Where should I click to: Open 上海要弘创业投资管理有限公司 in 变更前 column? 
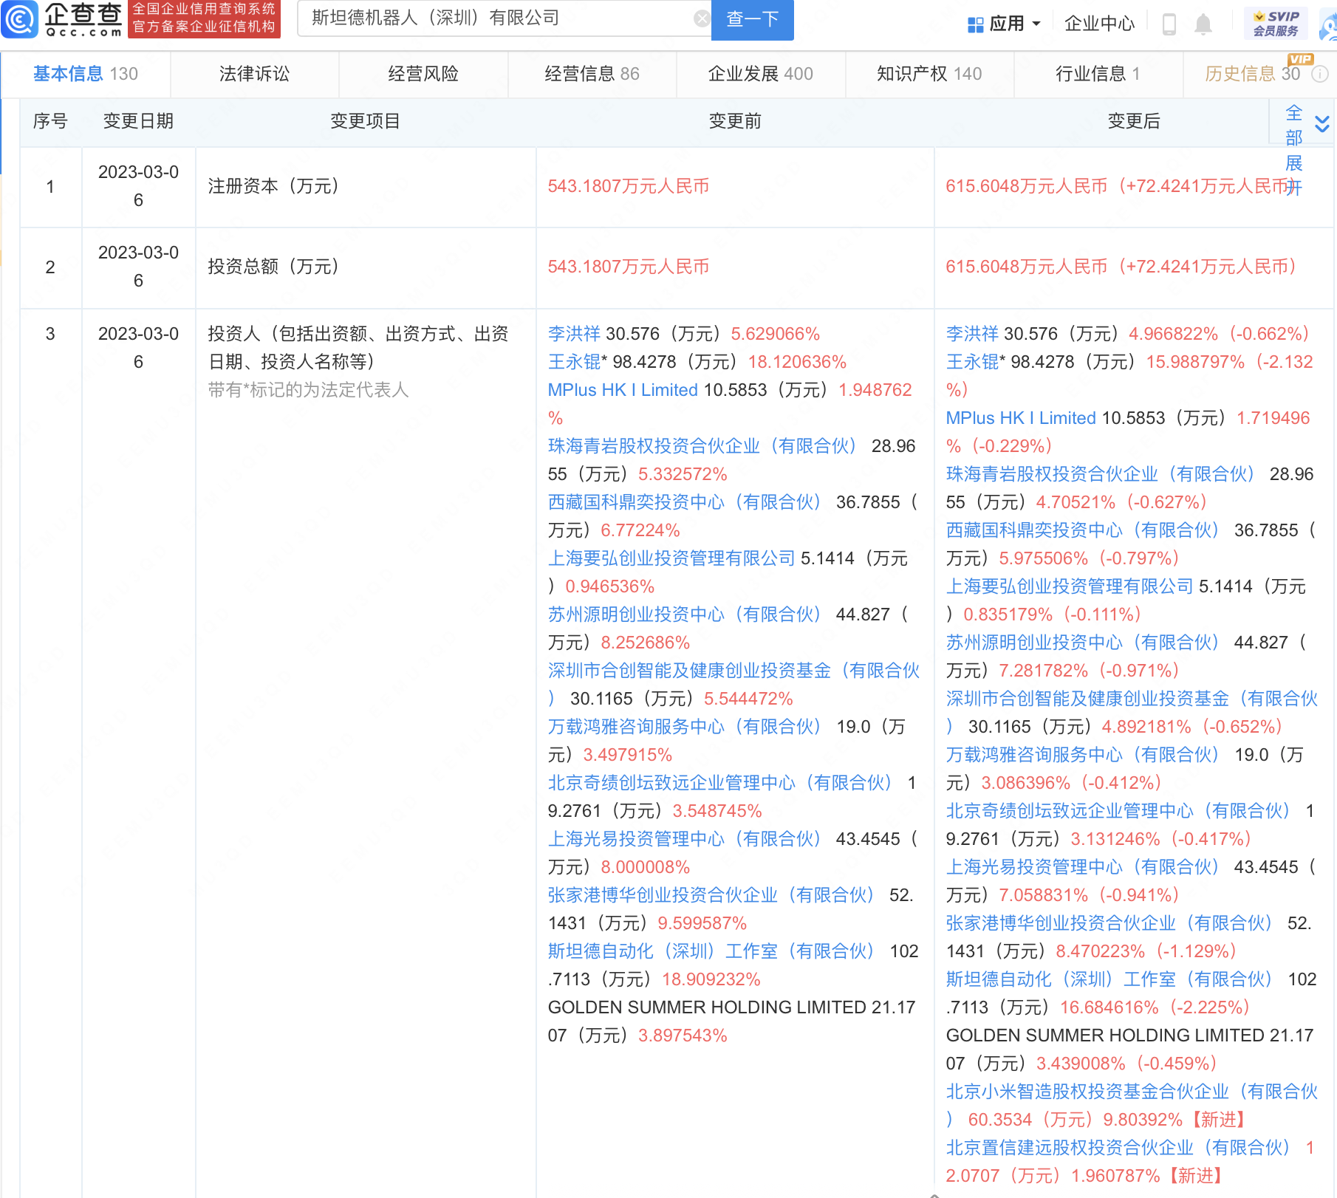tap(671, 558)
